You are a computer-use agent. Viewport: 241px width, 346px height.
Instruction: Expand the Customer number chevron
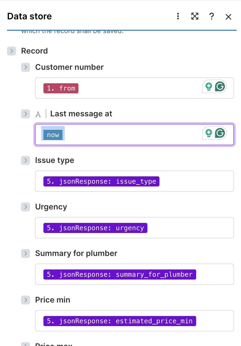coord(26,67)
